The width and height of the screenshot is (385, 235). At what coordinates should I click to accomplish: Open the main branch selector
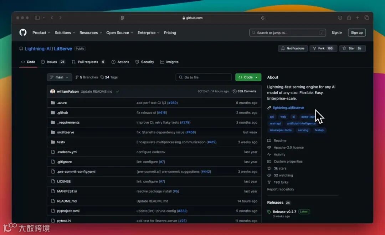pos(60,77)
